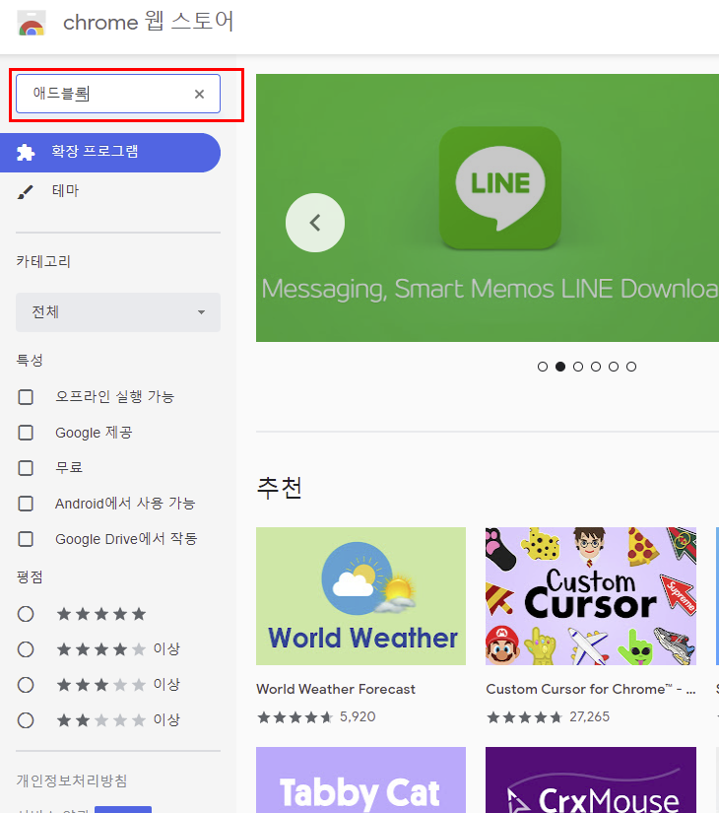Click the chrome 웹 스토어 title text

[x=149, y=23]
